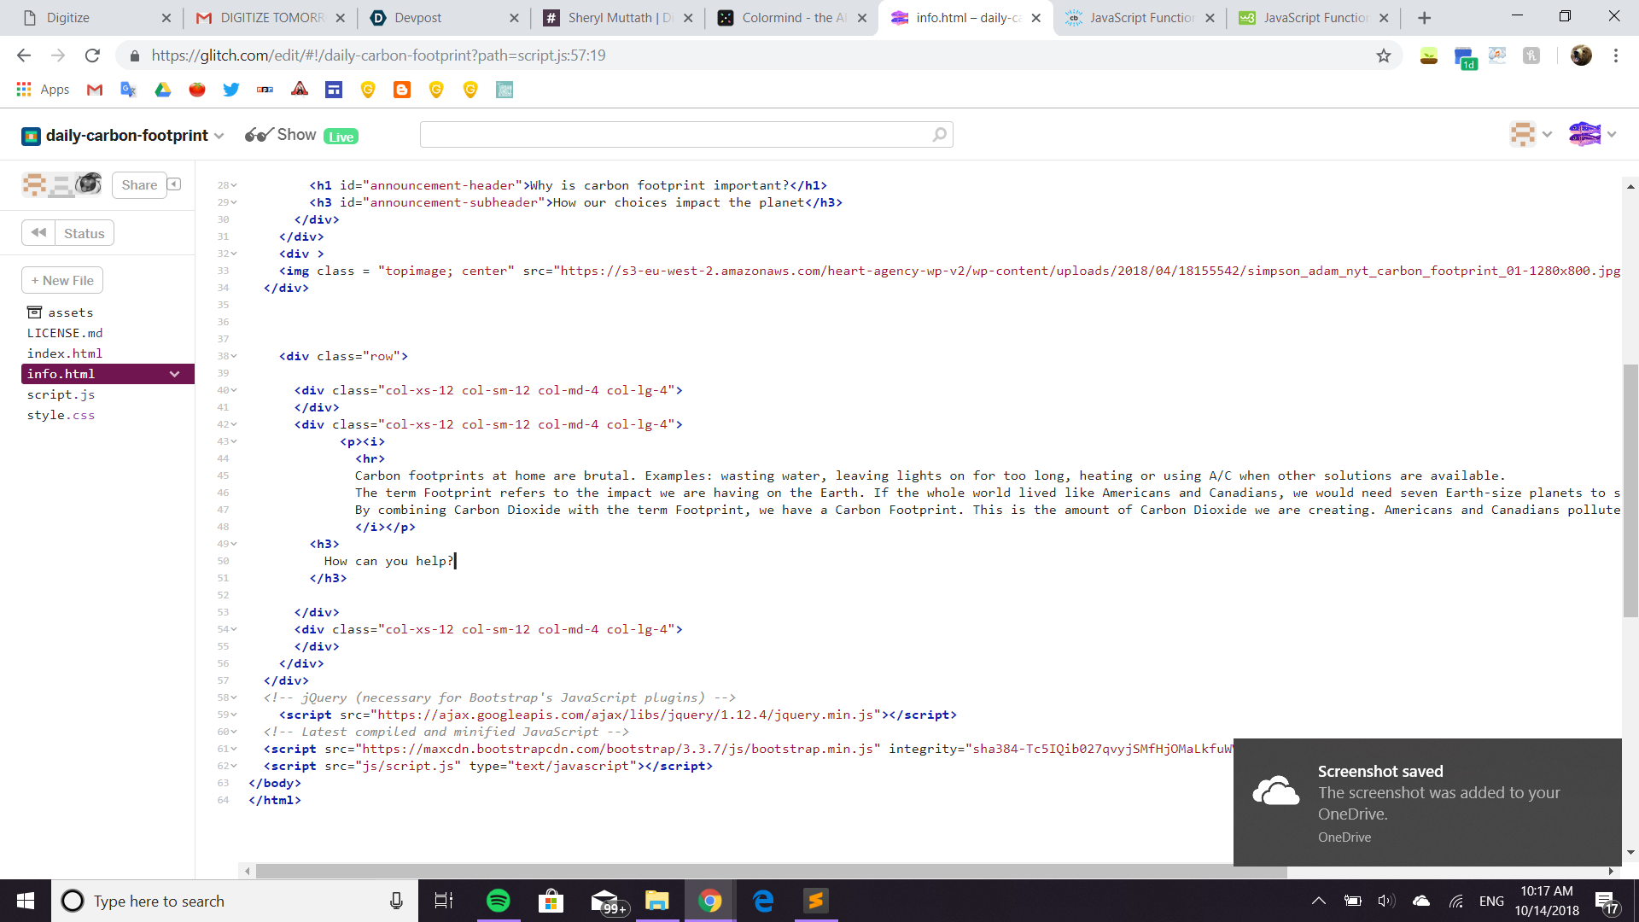Click the search magnifier icon in Glitch search bar

(939, 135)
